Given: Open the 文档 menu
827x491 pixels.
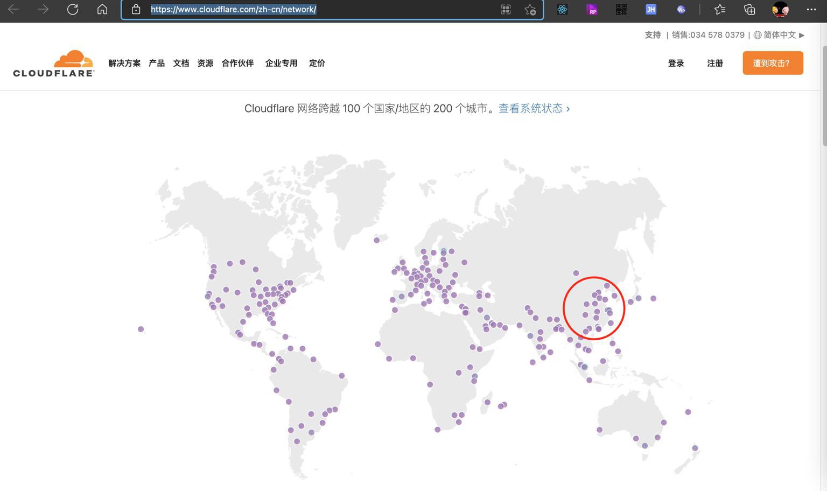Looking at the screenshot, I should click(x=181, y=63).
